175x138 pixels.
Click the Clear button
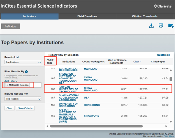coord(9,108)
